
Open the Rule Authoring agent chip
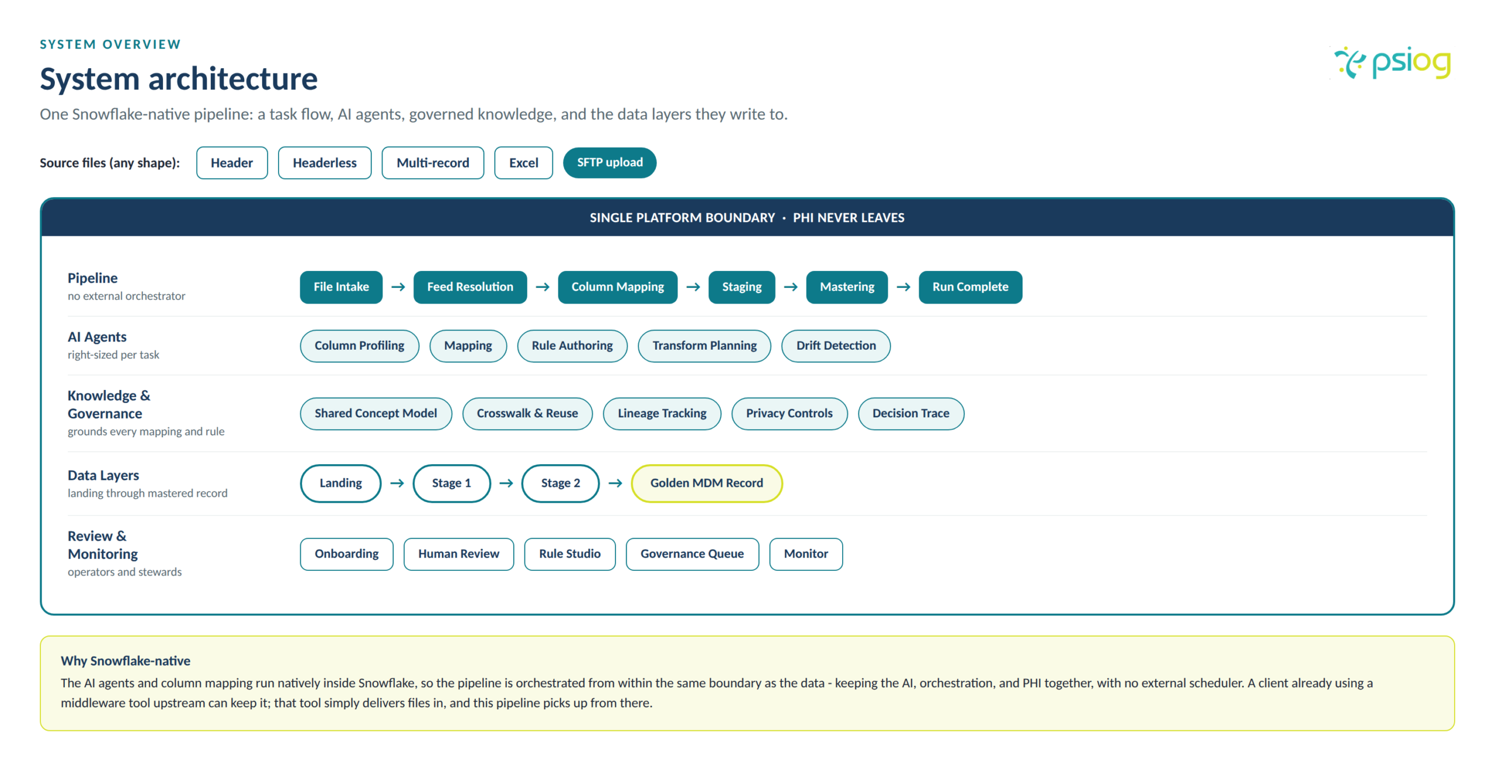pyautogui.click(x=572, y=346)
